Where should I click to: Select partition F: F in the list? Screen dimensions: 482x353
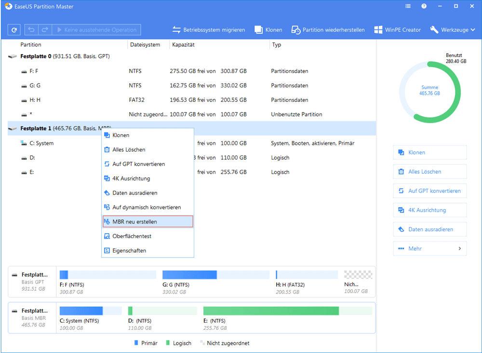[x=192, y=71]
